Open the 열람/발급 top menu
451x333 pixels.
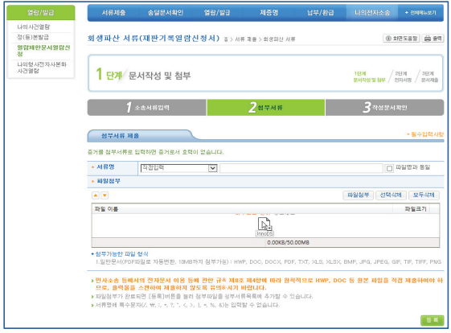[x=217, y=13]
